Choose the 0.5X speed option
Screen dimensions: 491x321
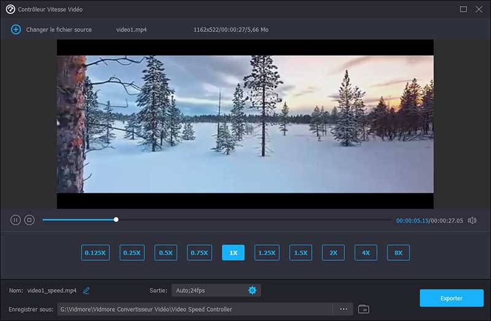(x=166, y=252)
